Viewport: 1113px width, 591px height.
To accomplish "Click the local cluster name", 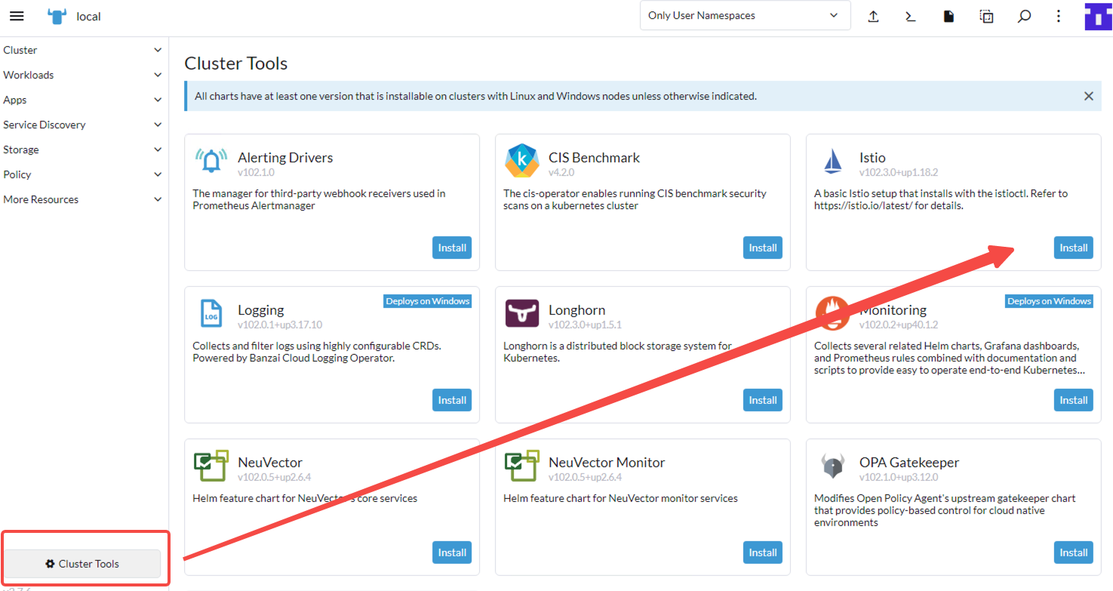I will (x=88, y=17).
